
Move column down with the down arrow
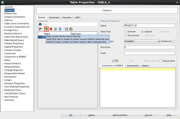click(60, 29)
